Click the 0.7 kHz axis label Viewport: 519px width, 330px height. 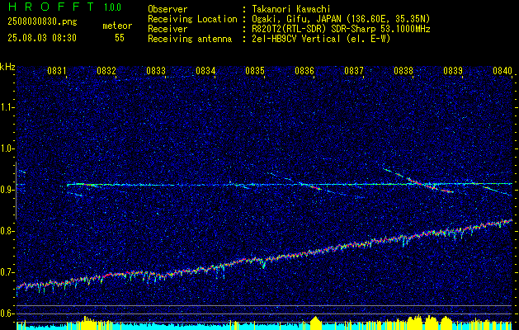7,272
